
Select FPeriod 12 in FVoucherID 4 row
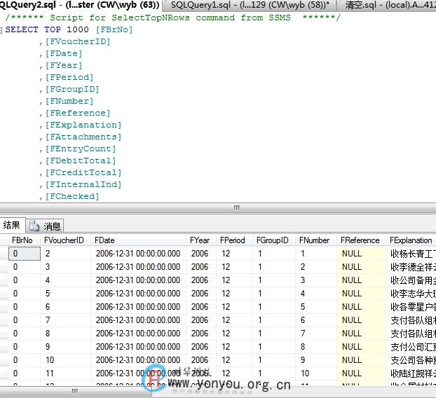234,280
